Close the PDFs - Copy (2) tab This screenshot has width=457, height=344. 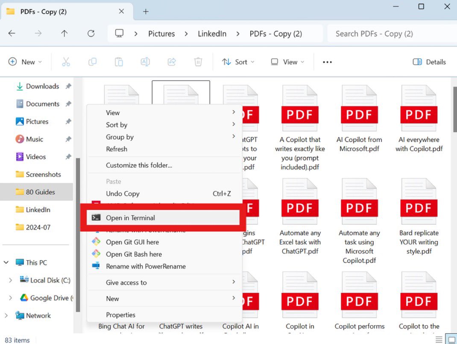click(122, 12)
